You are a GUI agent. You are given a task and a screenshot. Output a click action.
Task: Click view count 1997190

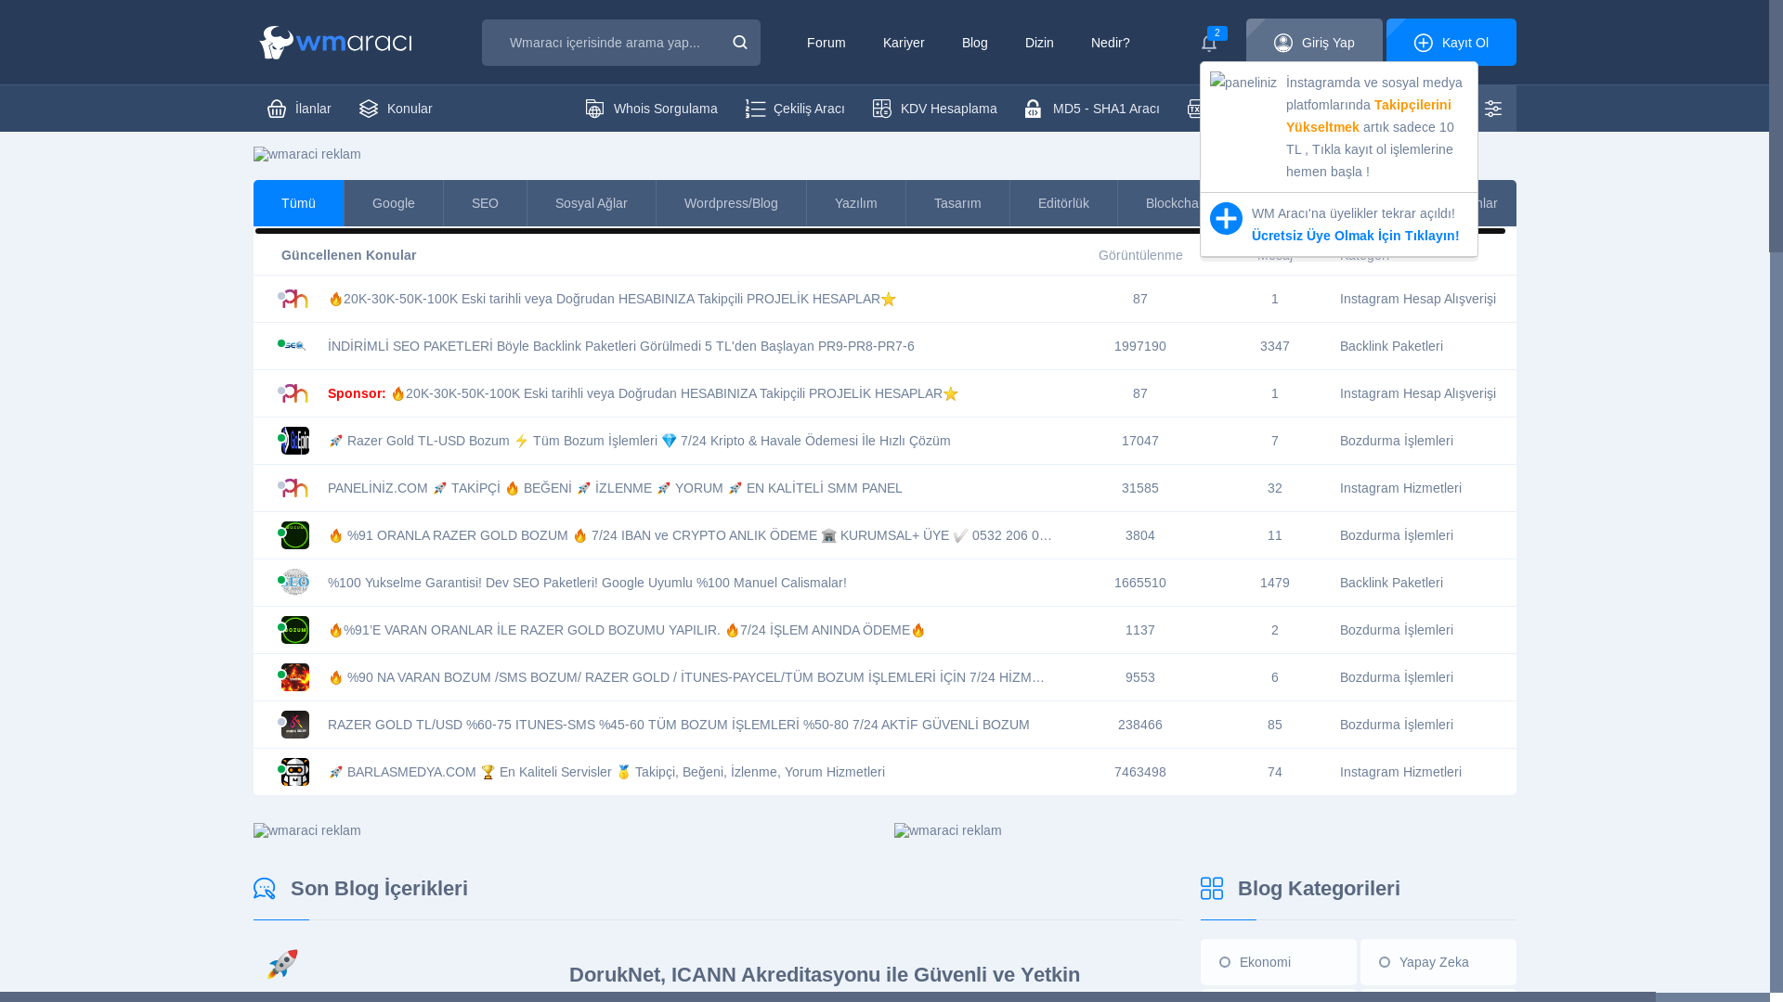pyautogui.click(x=1140, y=346)
